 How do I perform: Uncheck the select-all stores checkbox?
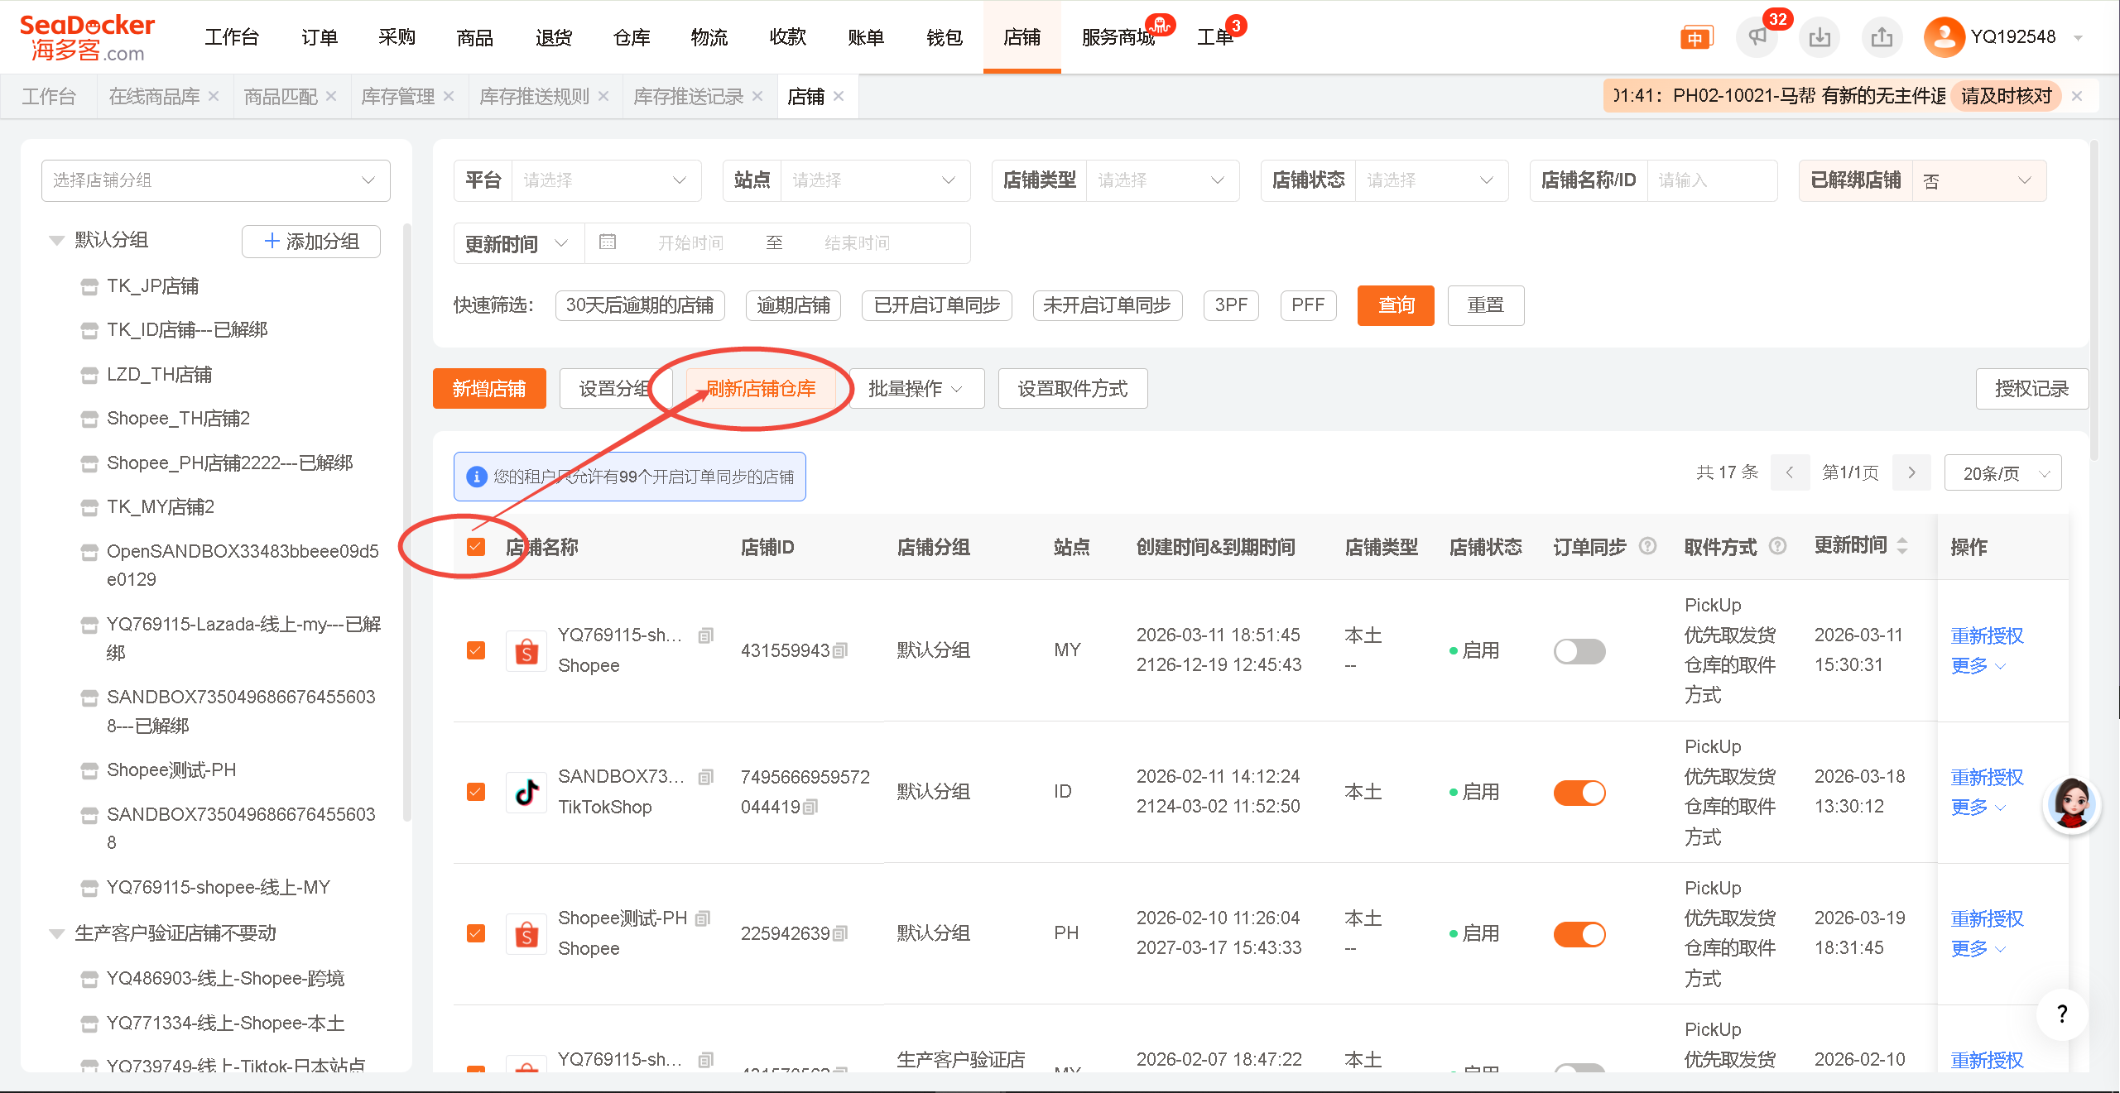[x=476, y=547]
